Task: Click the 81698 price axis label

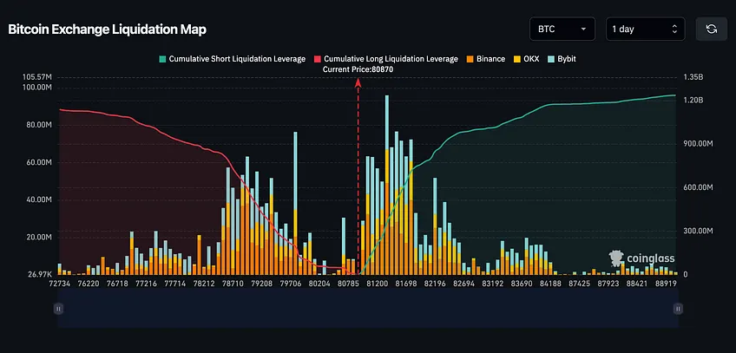Action: pos(406,284)
